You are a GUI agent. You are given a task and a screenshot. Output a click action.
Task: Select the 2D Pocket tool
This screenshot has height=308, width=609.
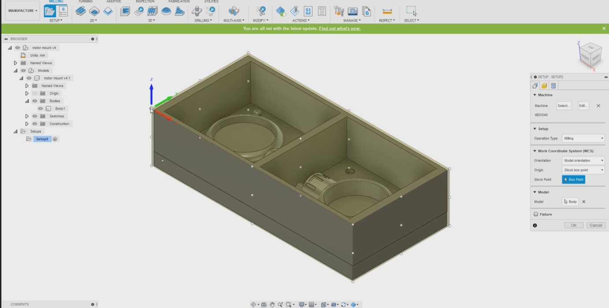(x=94, y=11)
